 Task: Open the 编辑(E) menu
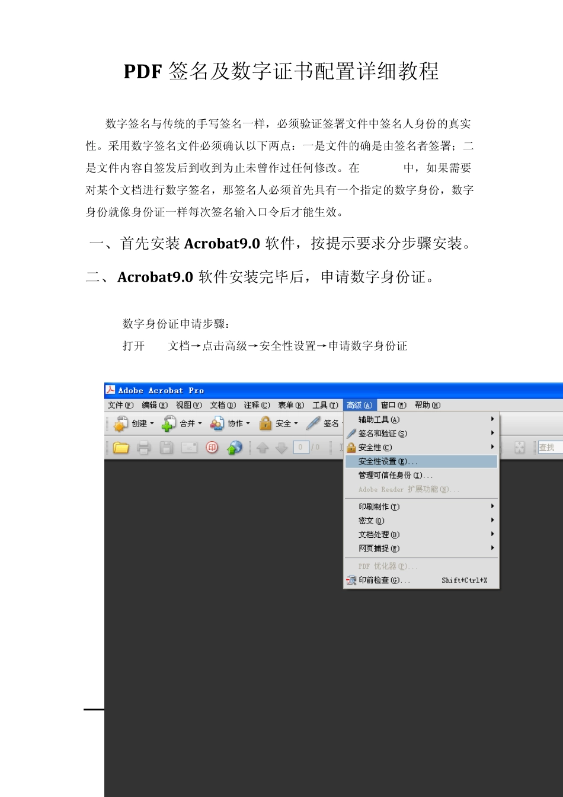[x=155, y=405]
